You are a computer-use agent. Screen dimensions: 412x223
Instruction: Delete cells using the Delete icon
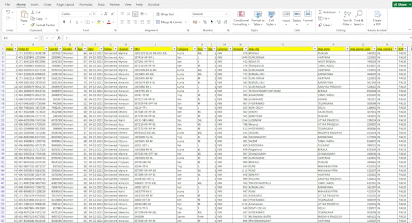297,14
